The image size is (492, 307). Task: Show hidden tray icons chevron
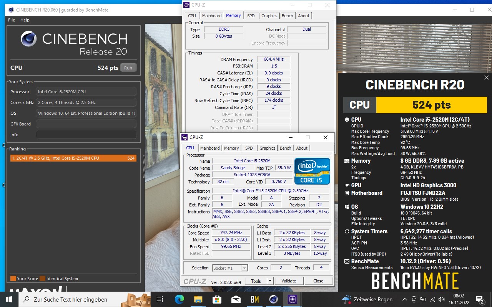pos(405,299)
